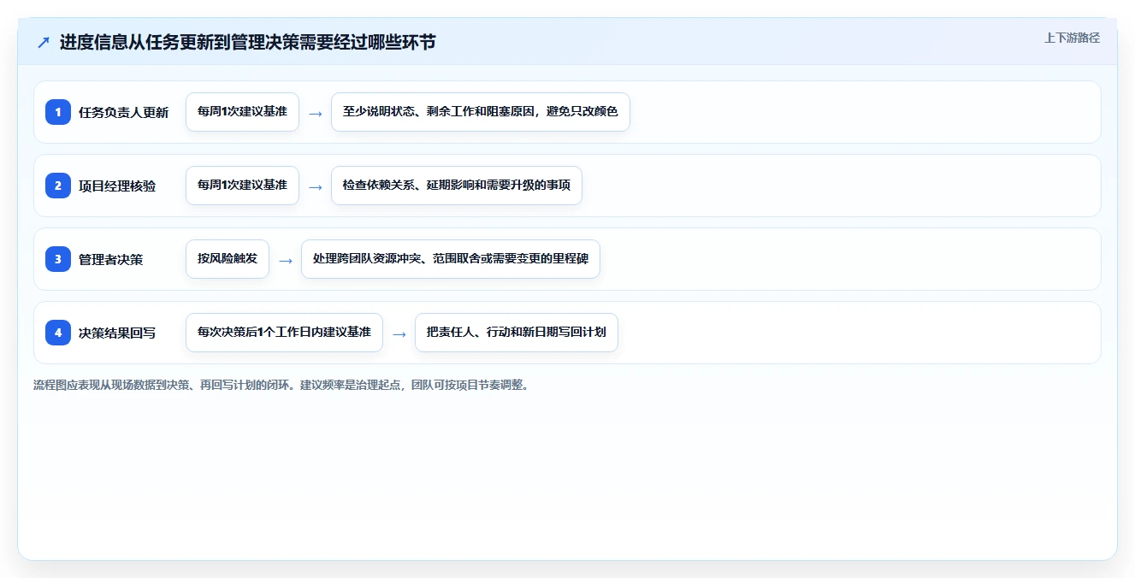The image size is (1135, 578).
Task: Click the 按风险触发 chip
Action: point(228,259)
